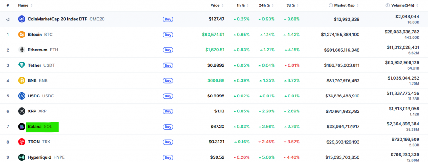The height and width of the screenshot is (162, 428).
Task: Click the megaphone ad icon in first row
Action: coord(8,19)
